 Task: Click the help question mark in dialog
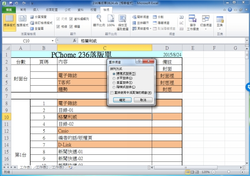pos(138,61)
